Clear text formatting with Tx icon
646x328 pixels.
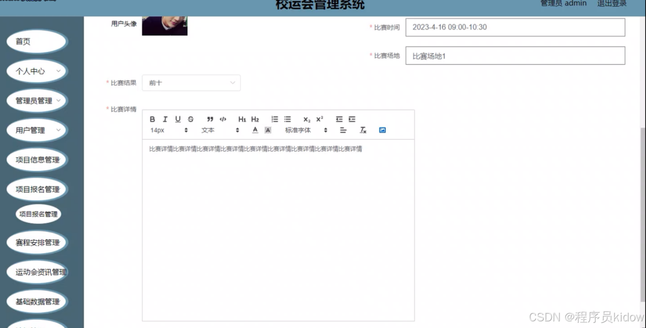[x=363, y=130]
